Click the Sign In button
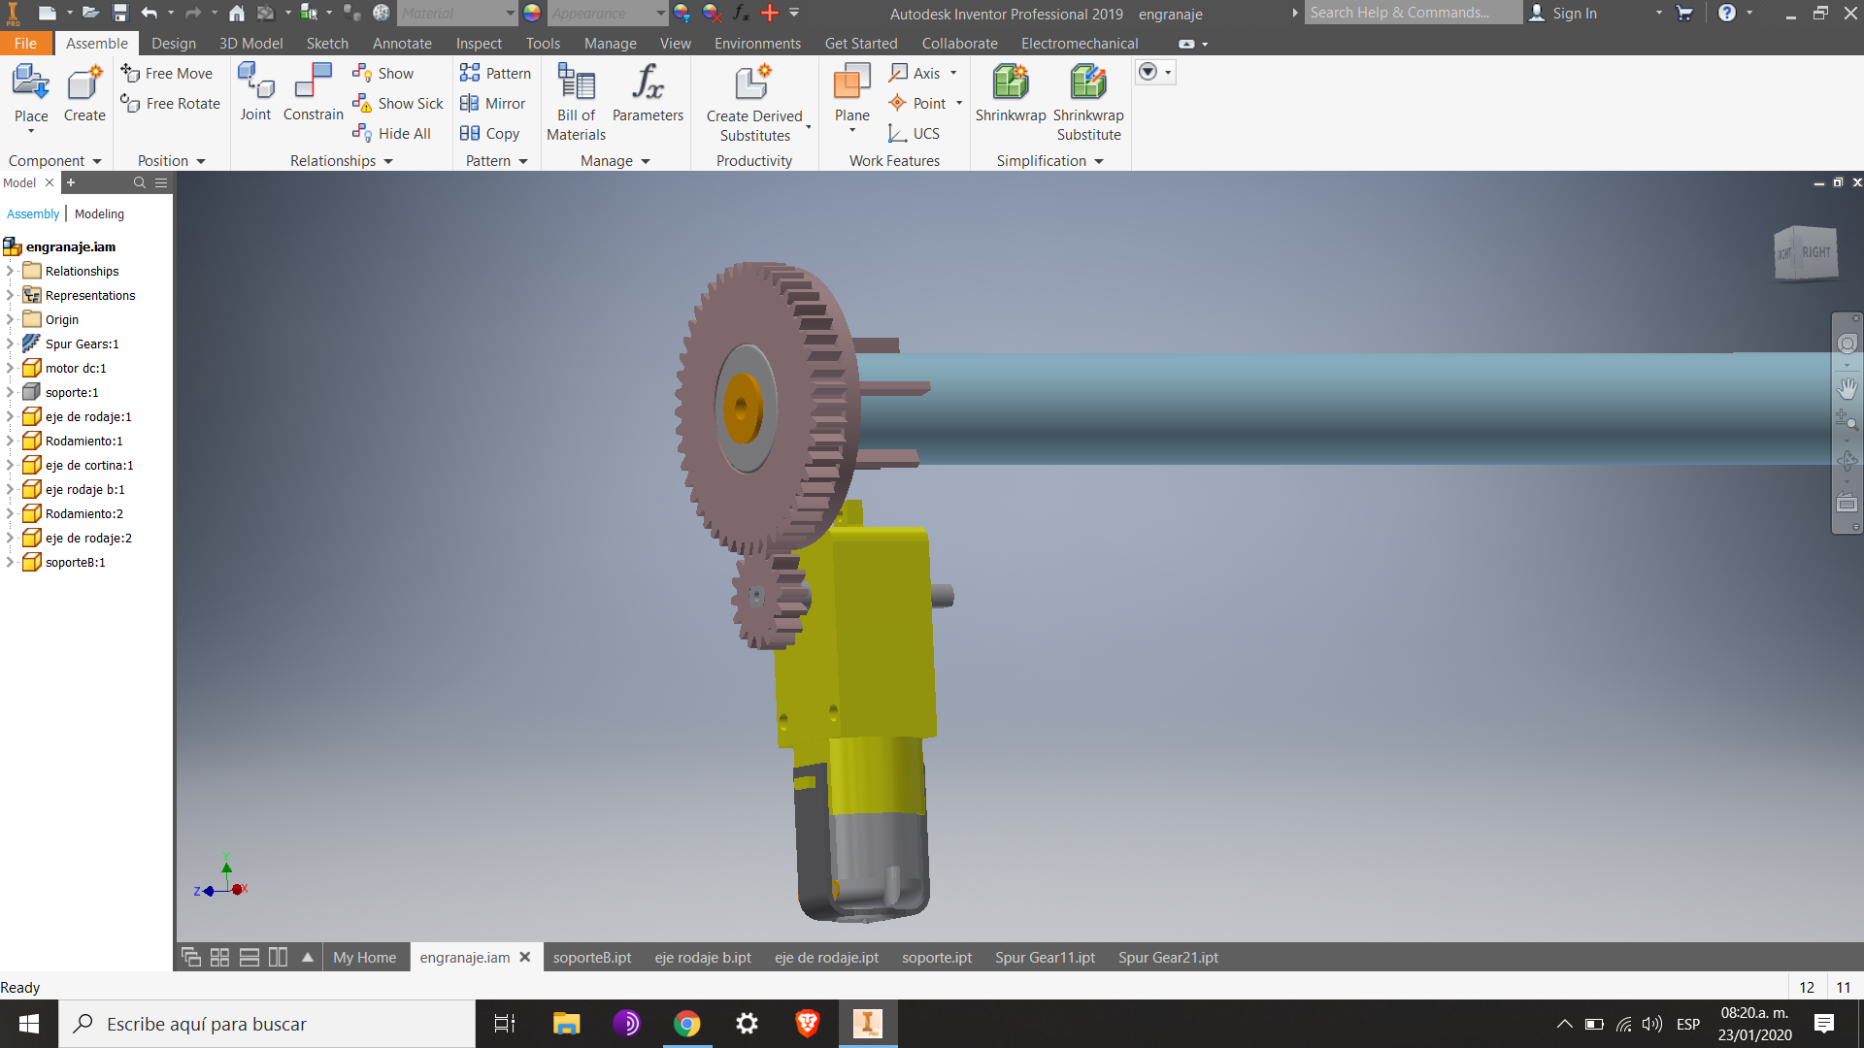The image size is (1864, 1048). pos(1563,14)
